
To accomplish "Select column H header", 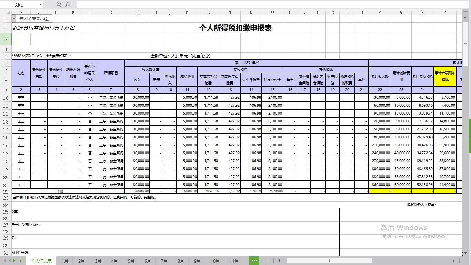I will 137,12.
